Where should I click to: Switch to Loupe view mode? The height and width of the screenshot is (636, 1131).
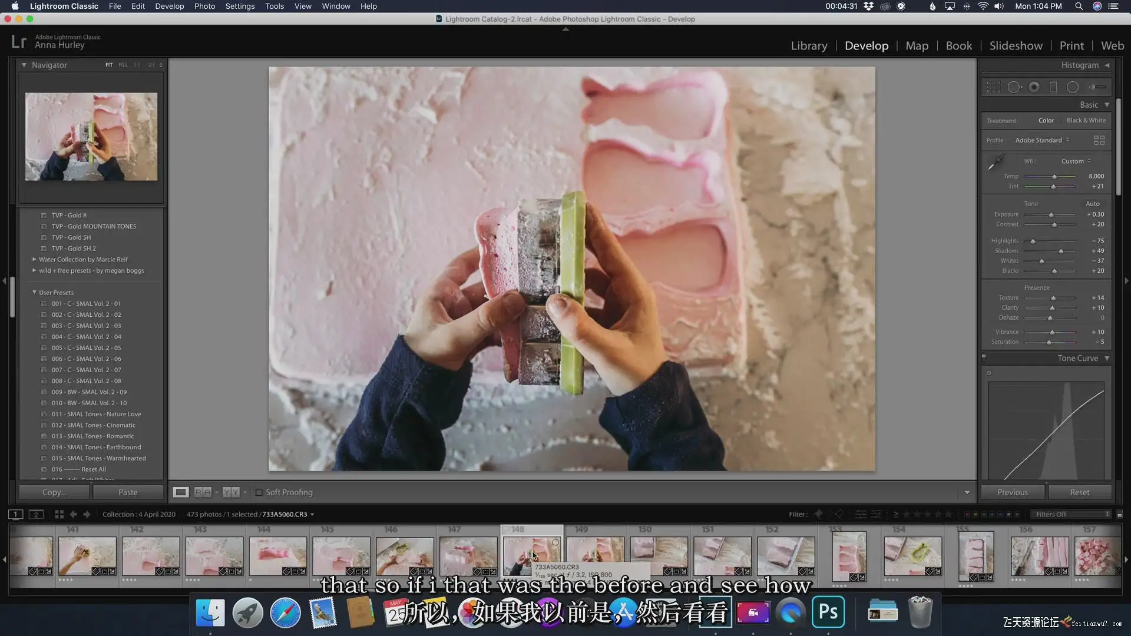(181, 492)
